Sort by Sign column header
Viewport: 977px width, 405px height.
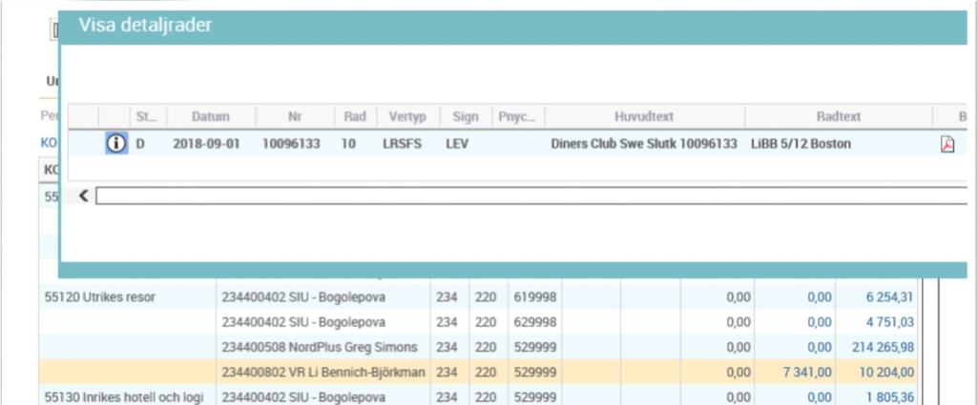pos(466,116)
